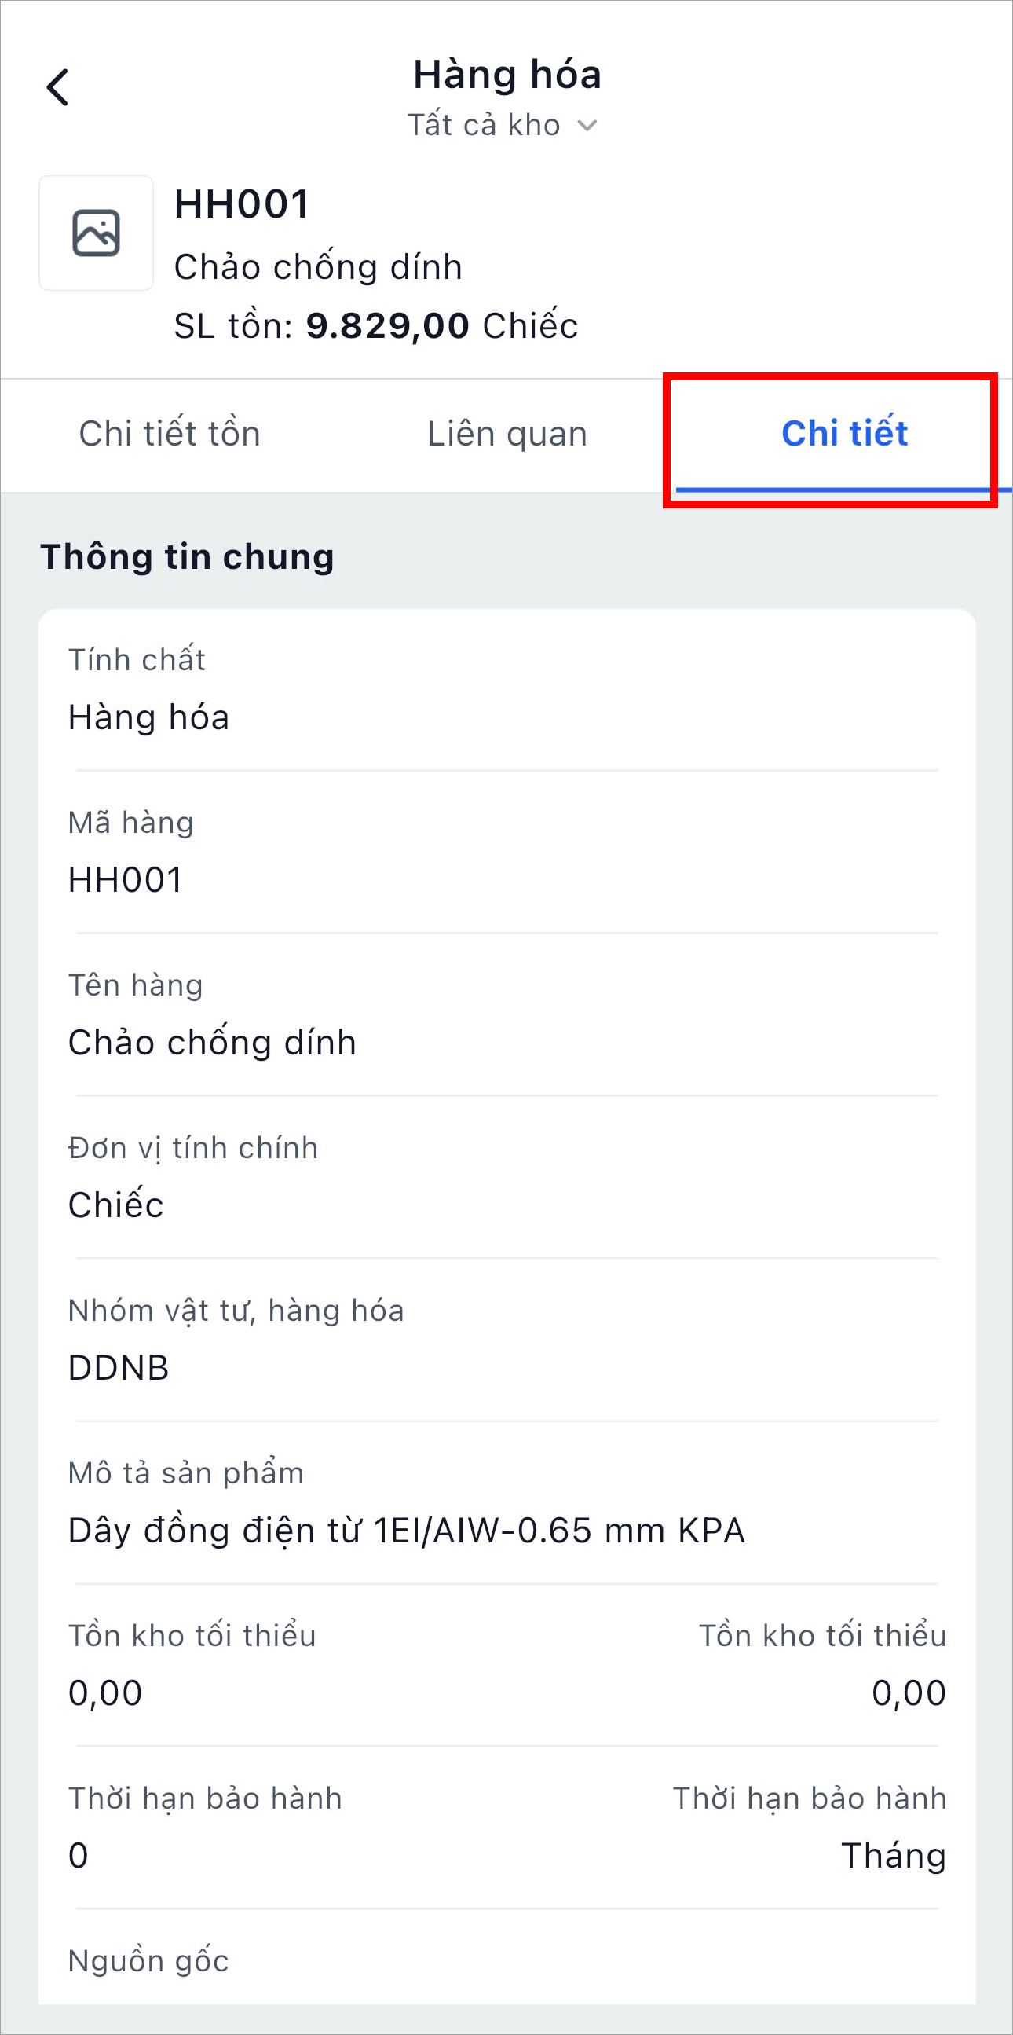This screenshot has height=2035, width=1013.
Task: Tap the "Nguồn gốc" field label
Action: (x=148, y=1961)
